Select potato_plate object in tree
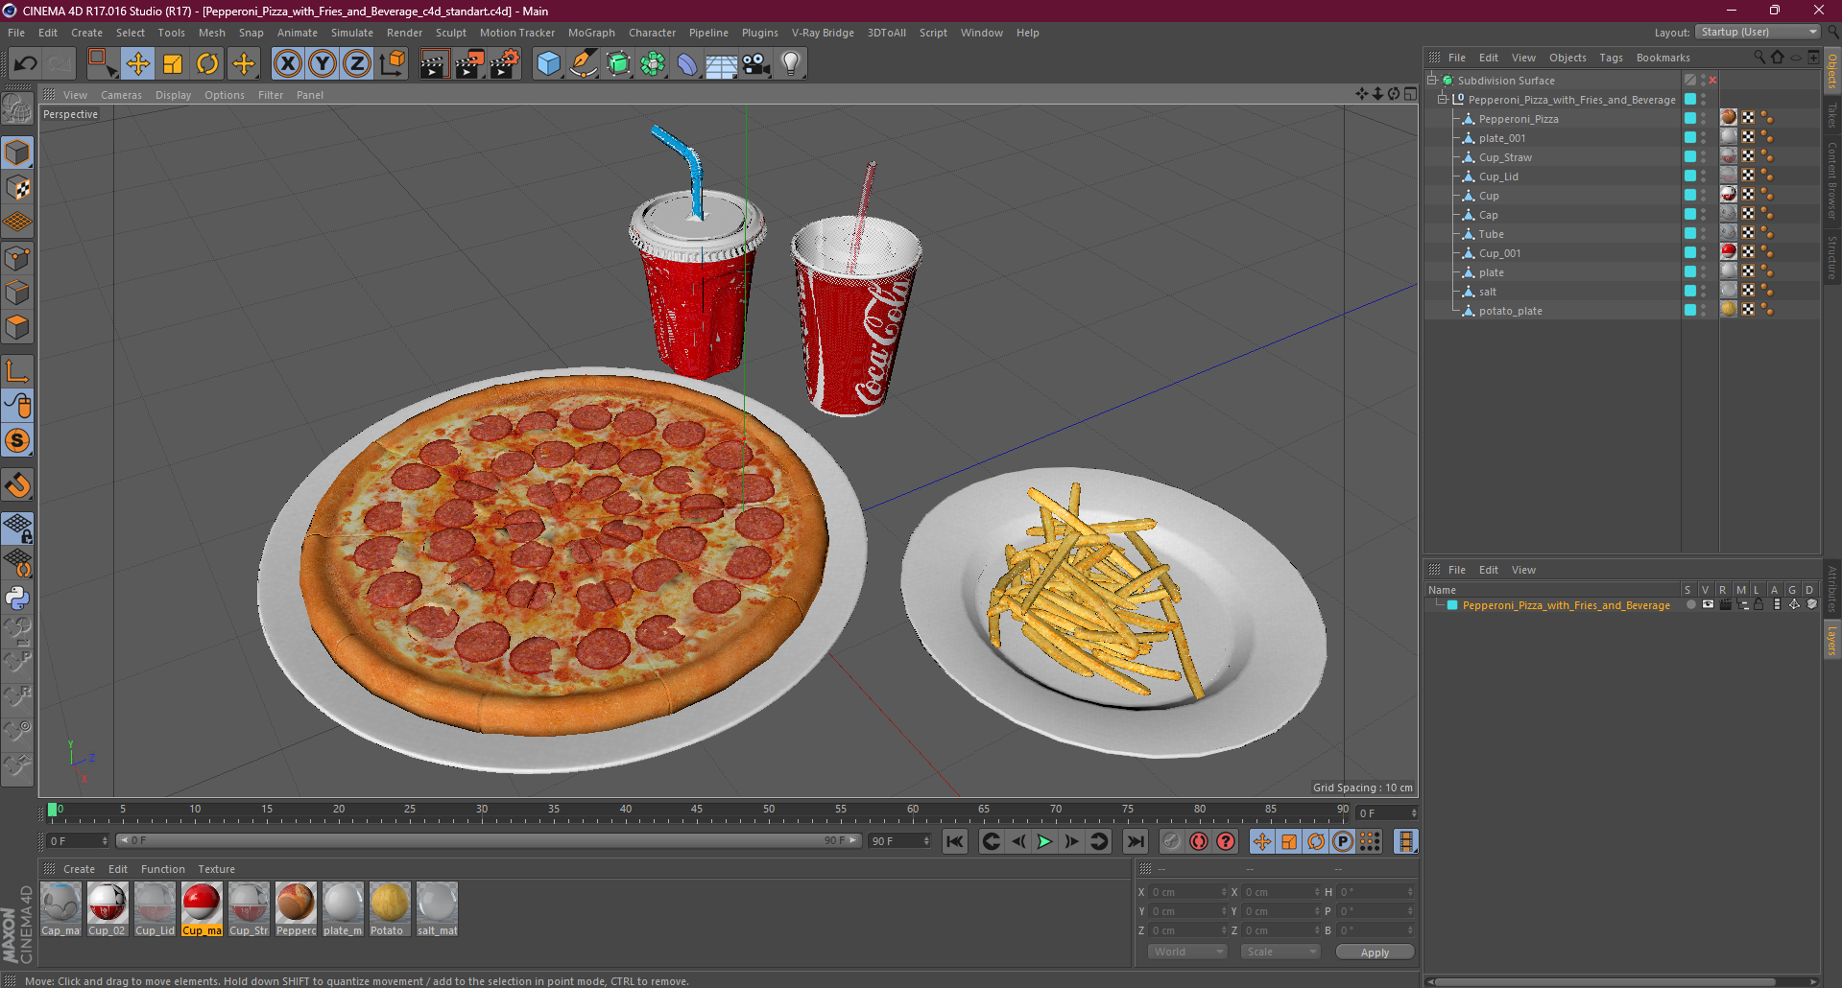The width and height of the screenshot is (1842, 988). (1510, 311)
